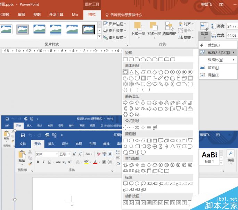Expand the 宋体 font name combo box

pyautogui.click(x=56, y=154)
